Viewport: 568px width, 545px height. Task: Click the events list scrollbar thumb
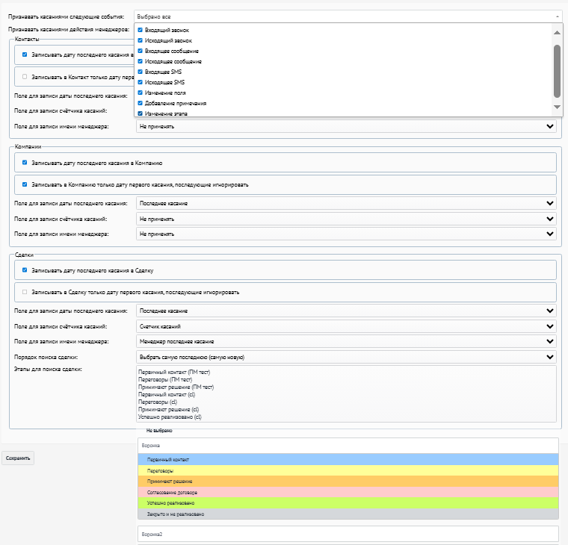(557, 71)
